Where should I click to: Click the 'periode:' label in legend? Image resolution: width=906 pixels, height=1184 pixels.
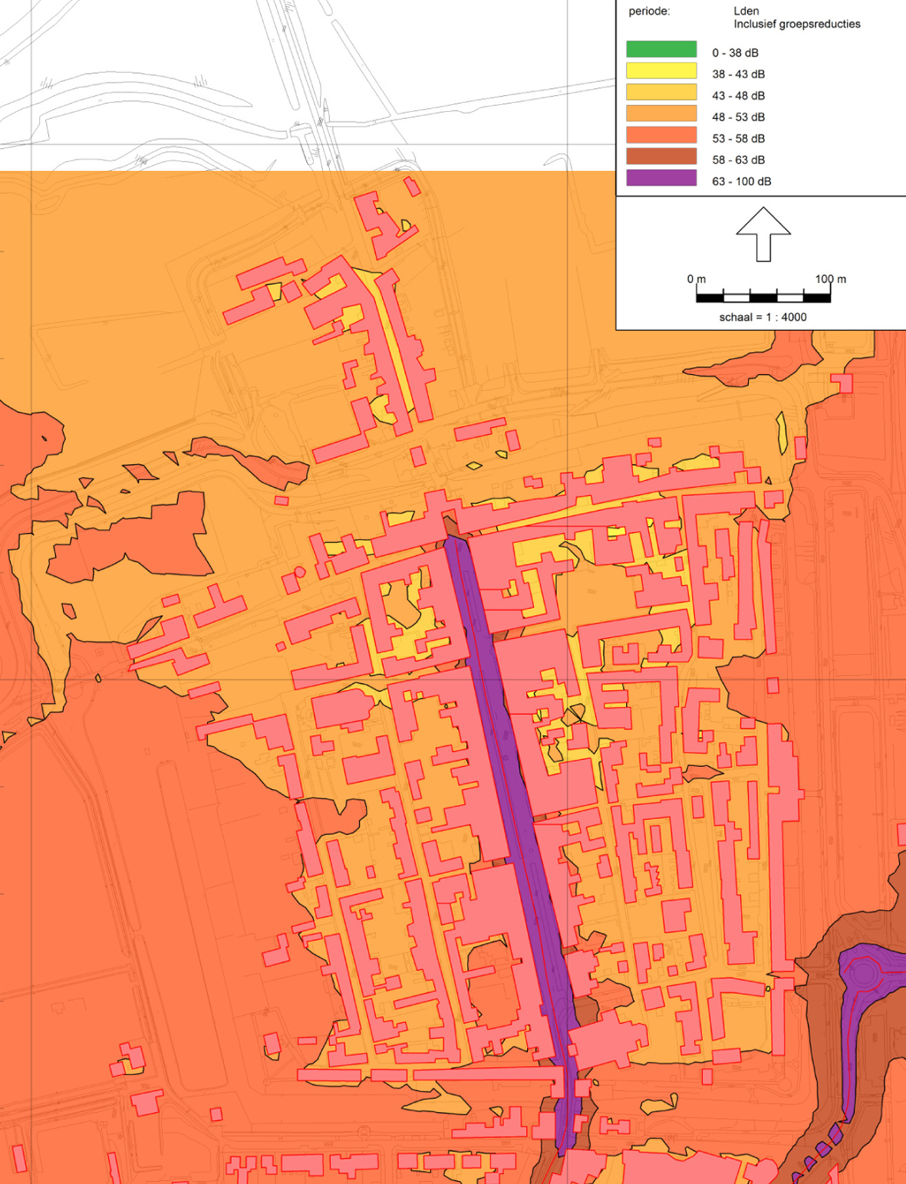pyautogui.click(x=649, y=11)
